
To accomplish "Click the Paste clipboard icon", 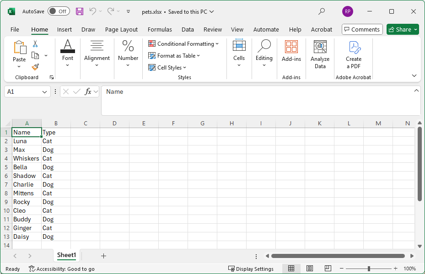I will point(20,47).
